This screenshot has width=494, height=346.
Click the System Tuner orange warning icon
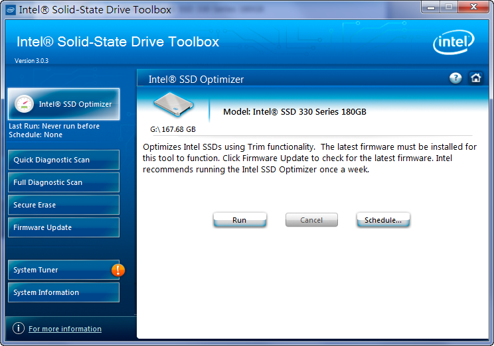pos(118,270)
